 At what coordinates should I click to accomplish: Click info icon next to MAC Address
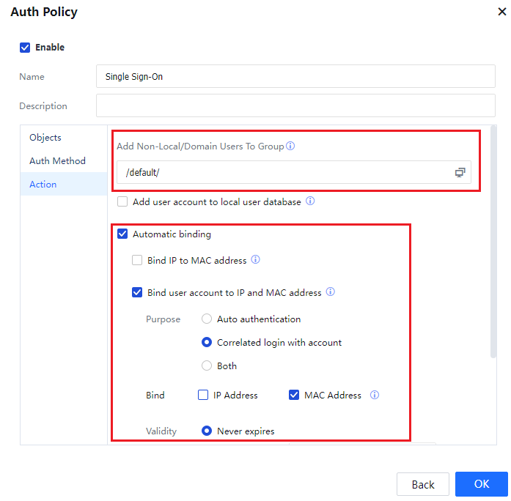click(375, 395)
